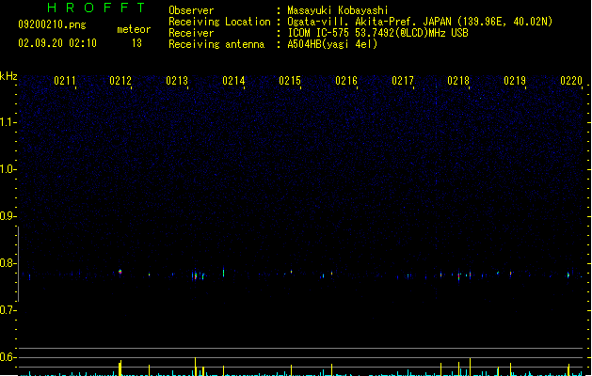592x376 pixels.
Task: Click the meteor label
Action: tap(134, 29)
